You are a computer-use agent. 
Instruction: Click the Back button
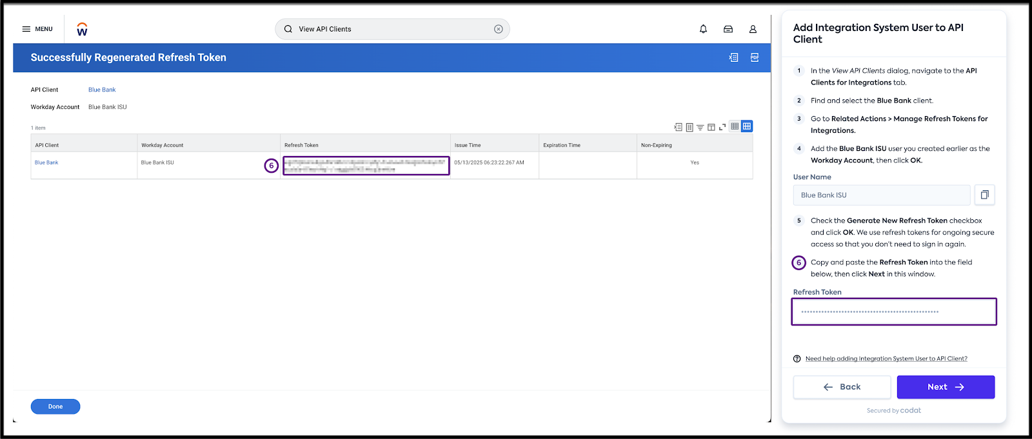842,387
